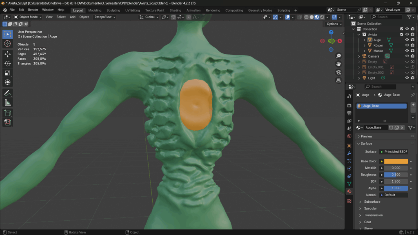Click the camera view icon in viewport
The image size is (418, 235).
338,72
